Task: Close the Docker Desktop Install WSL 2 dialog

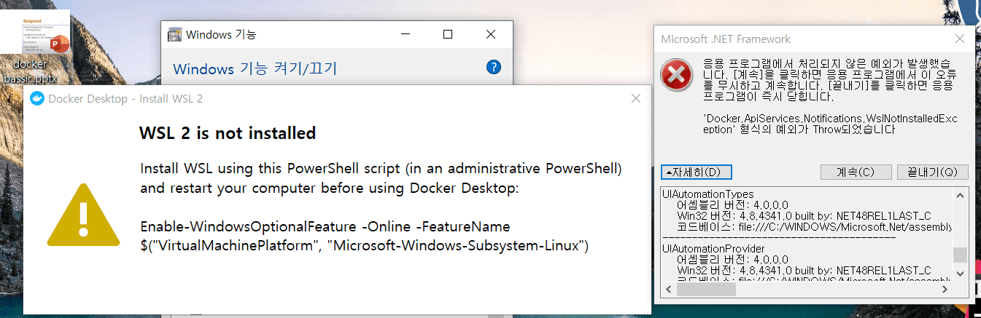Action: pos(635,99)
